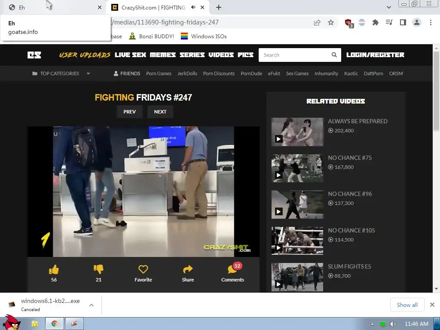Open the ORSM friends link
This screenshot has height=330, width=440.
[x=396, y=73]
